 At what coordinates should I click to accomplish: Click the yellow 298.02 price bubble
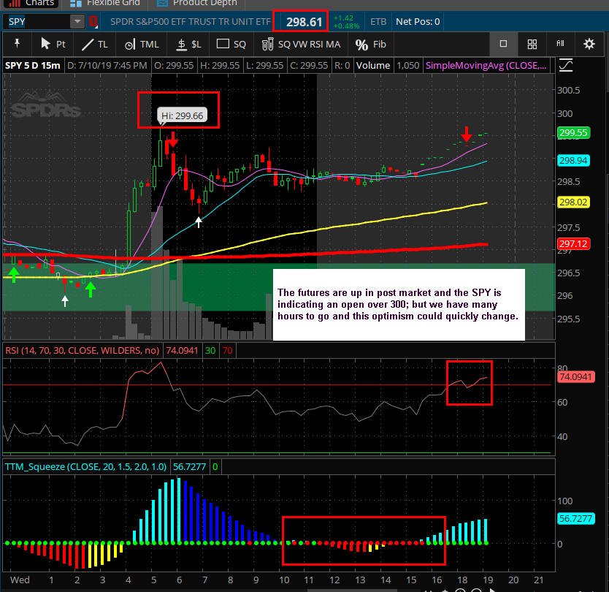[x=573, y=202]
